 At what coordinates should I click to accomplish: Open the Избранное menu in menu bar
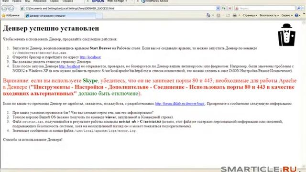(x=40, y=1)
